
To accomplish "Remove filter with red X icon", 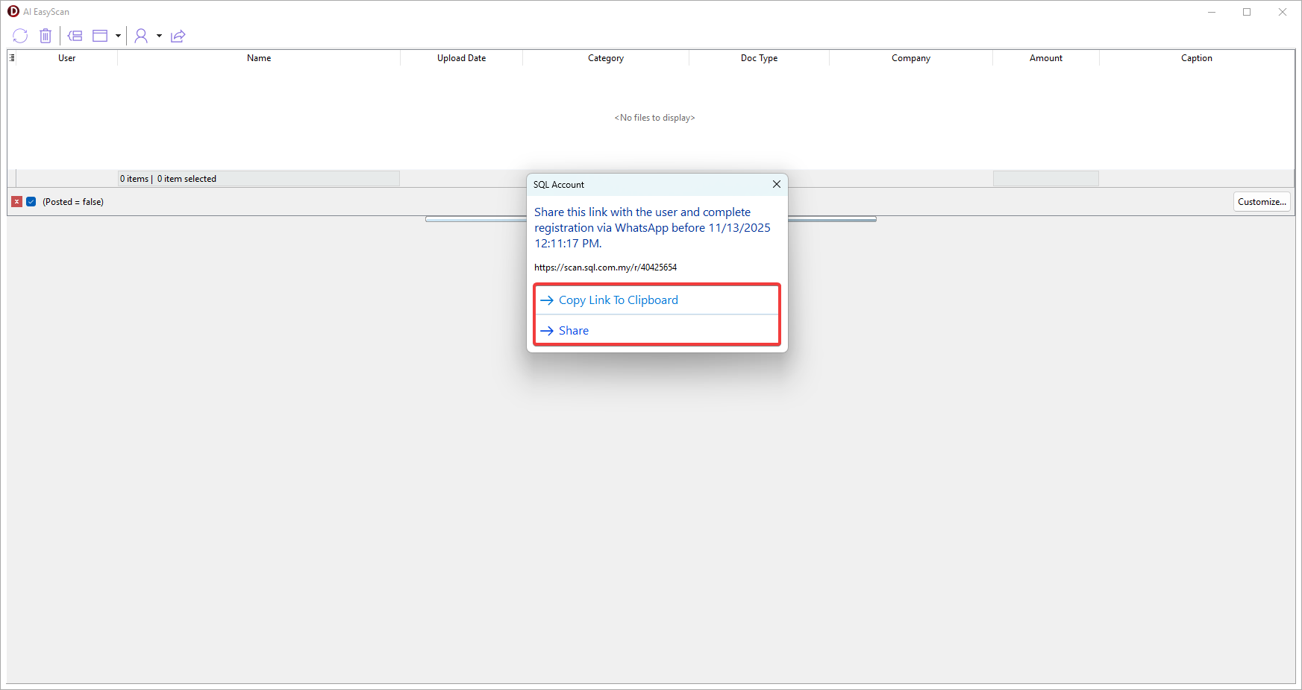I will click(16, 202).
